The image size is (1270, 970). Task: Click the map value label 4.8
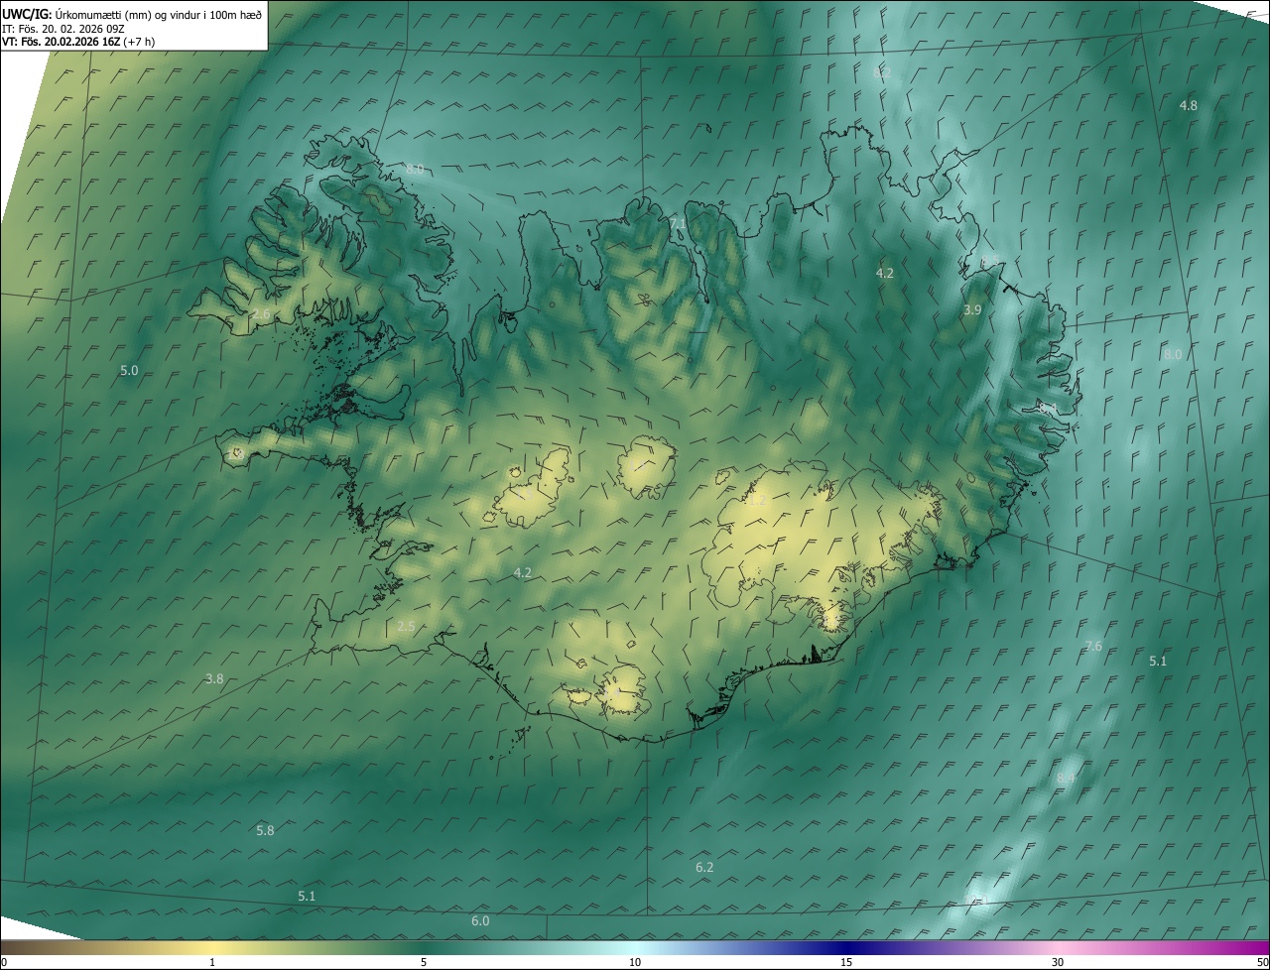(1188, 105)
